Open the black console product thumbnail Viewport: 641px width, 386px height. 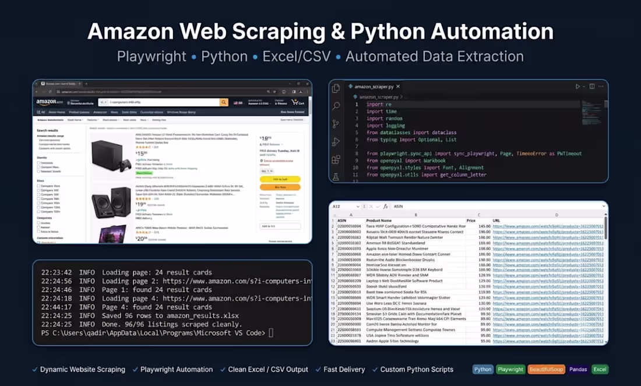(x=112, y=155)
